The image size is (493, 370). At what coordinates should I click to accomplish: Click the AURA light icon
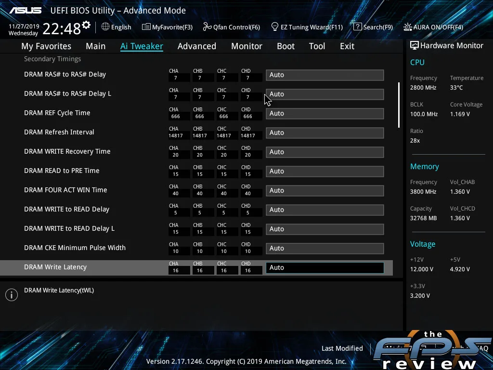click(407, 27)
